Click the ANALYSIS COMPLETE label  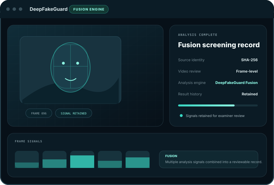198,35
